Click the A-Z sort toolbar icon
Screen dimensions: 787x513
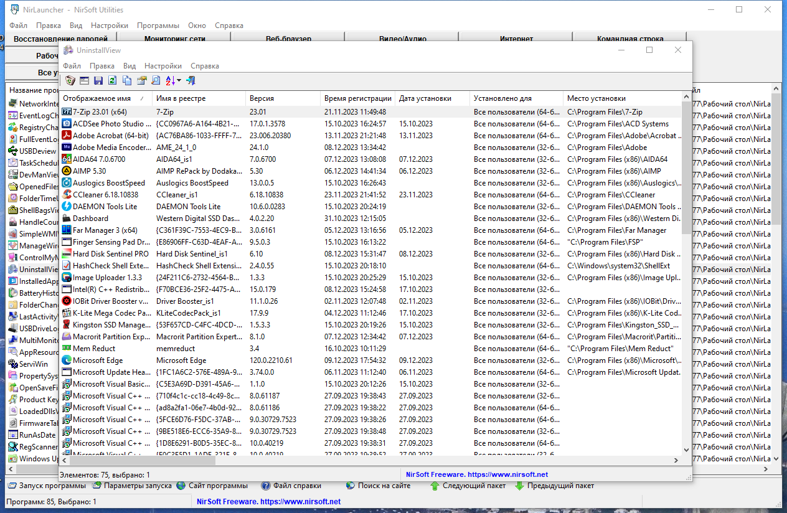171,80
